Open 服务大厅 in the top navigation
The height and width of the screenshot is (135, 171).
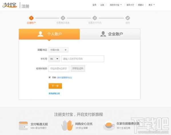coord(130,5)
